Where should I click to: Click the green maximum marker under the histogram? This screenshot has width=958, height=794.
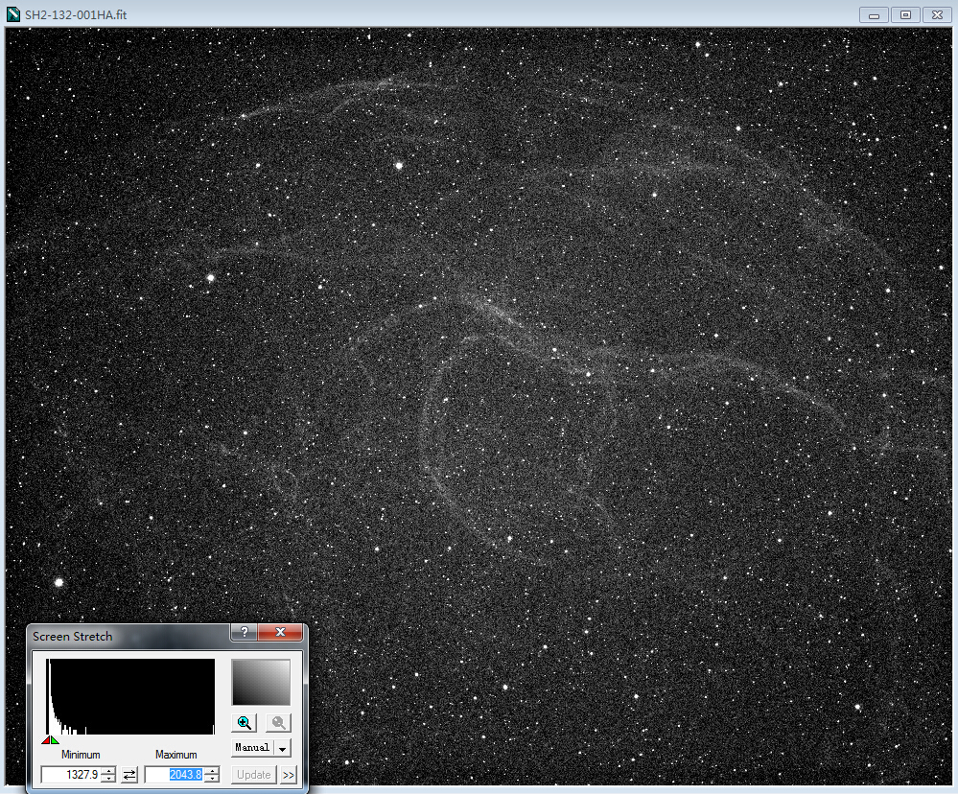(x=55, y=740)
